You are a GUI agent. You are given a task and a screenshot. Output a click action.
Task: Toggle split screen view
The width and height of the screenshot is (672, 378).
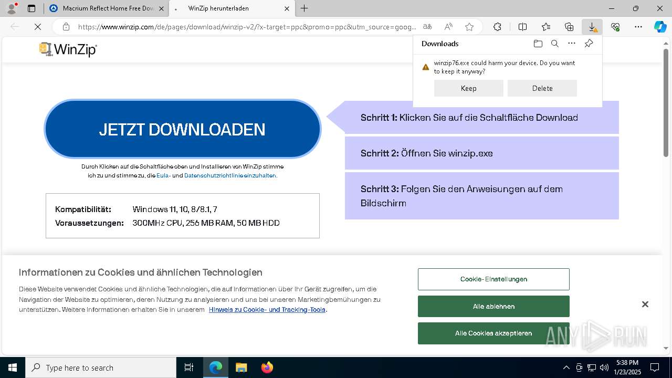[523, 27]
